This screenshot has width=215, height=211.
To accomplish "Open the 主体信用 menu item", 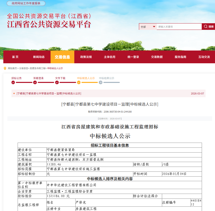I will point(110,57).
